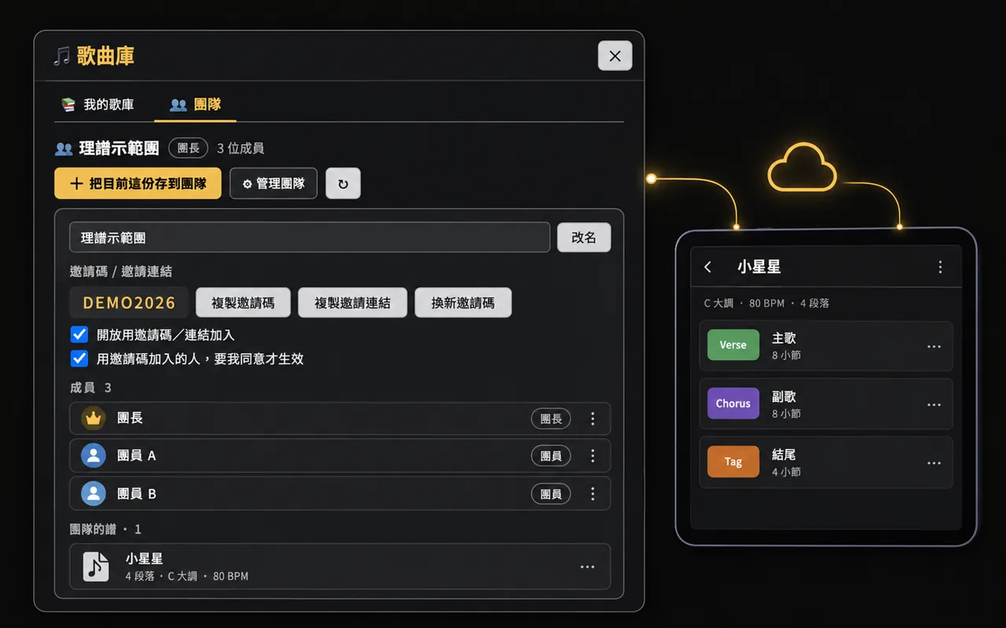1006x628 pixels.
Task: Toggle 開放用邀請碼／連結加入 checkbox
Action: tap(79, 335)
